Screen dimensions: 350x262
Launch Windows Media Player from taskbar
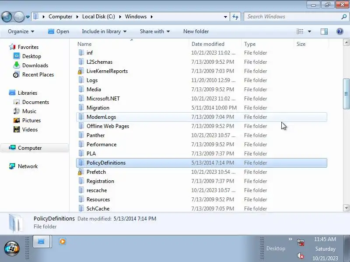point(63,241)
